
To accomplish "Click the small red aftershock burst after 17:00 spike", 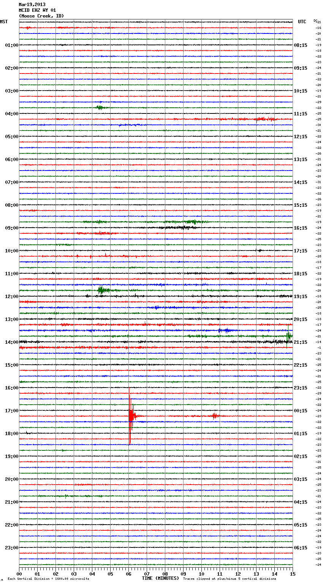I will 214,416.
